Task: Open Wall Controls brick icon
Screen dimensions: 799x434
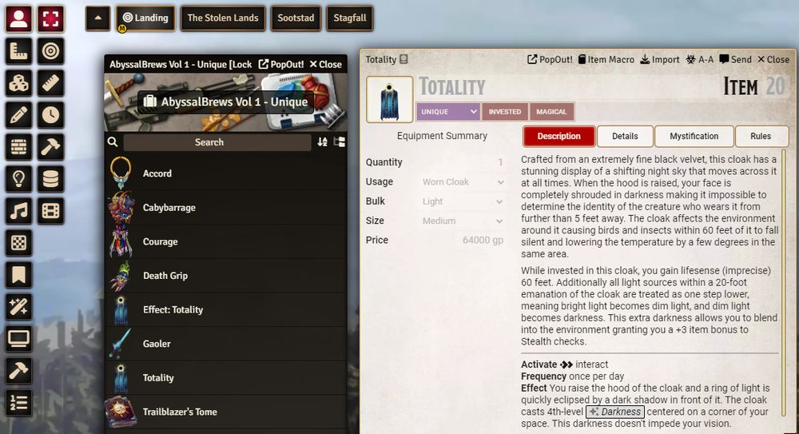Action: [x=19, y=147]
